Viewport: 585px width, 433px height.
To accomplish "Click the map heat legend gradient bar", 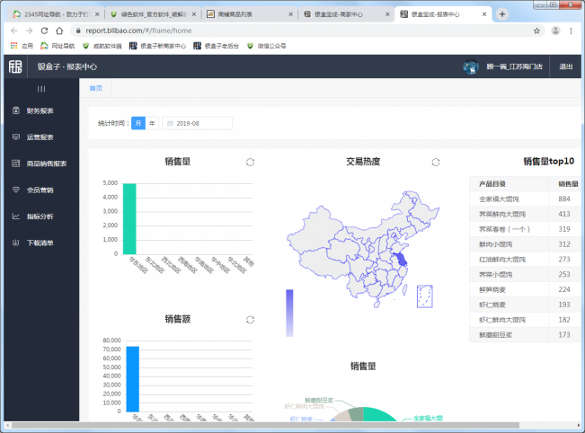I will point(289,312).
